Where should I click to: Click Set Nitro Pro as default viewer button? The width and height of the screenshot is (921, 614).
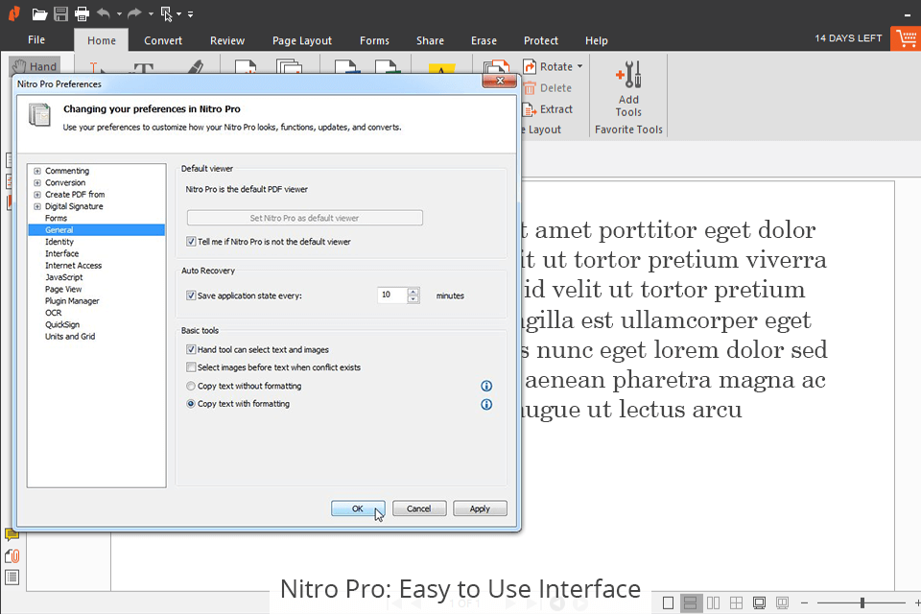(x=304, y=218)
